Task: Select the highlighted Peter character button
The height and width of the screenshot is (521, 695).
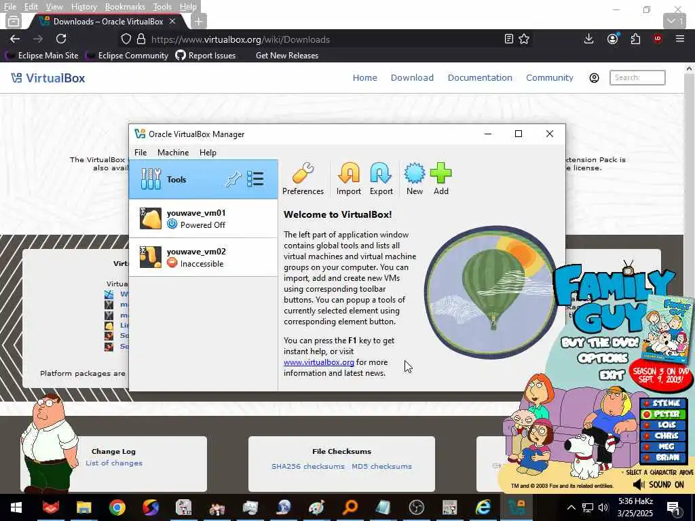Action: (x=662, y=414)
